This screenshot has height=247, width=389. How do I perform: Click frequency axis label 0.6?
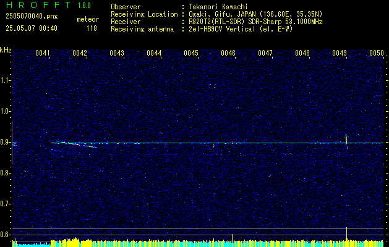coord(6,235)
